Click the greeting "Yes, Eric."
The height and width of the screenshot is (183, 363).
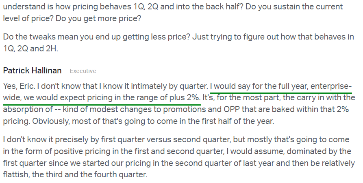point(18,86)
